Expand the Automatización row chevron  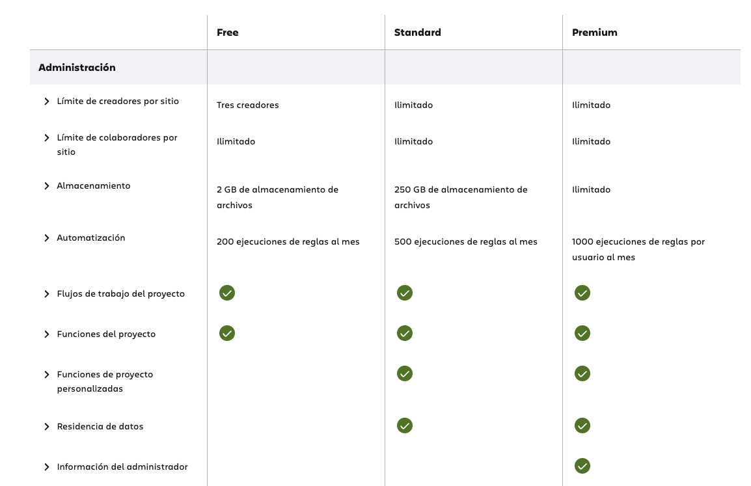(46, 238)
